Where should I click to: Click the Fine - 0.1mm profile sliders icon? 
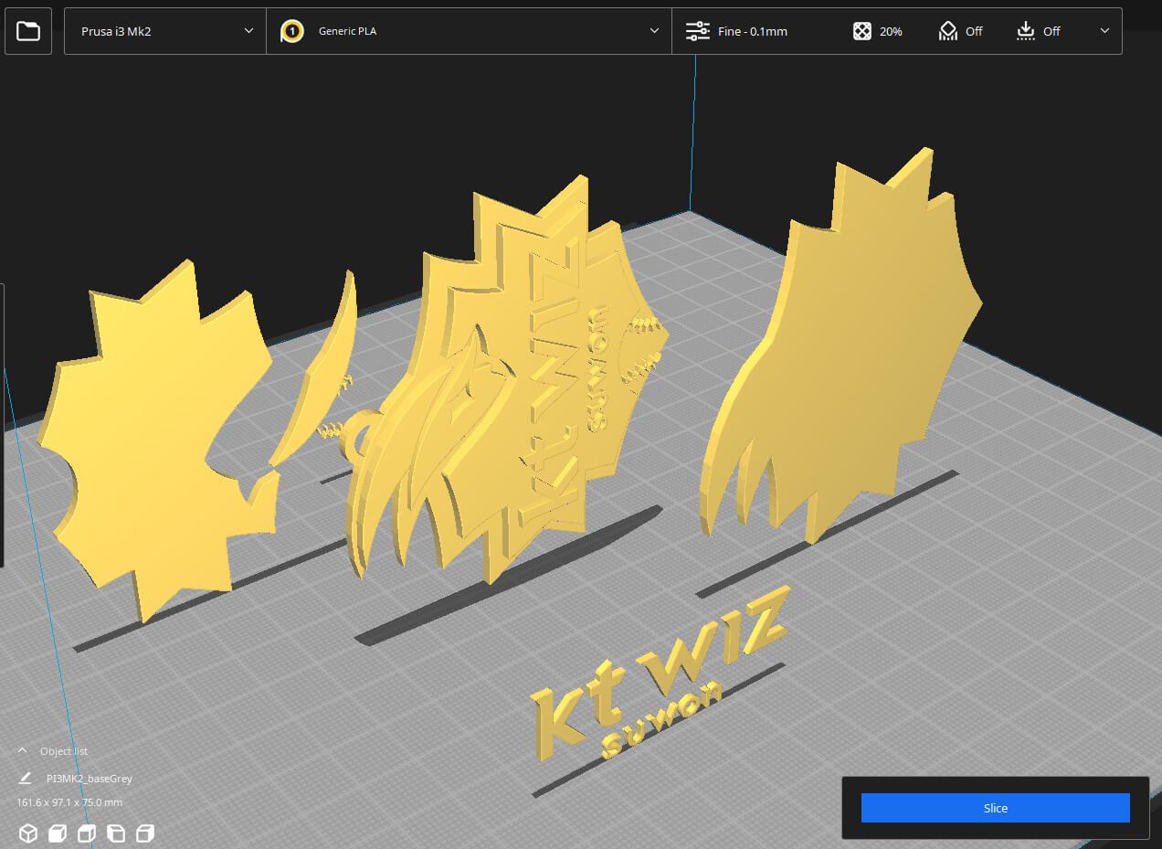pos(698,31)
